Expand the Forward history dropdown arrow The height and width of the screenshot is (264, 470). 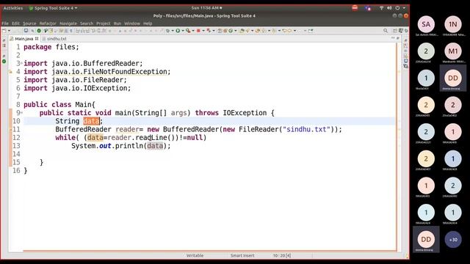click(x=294, y=31)
